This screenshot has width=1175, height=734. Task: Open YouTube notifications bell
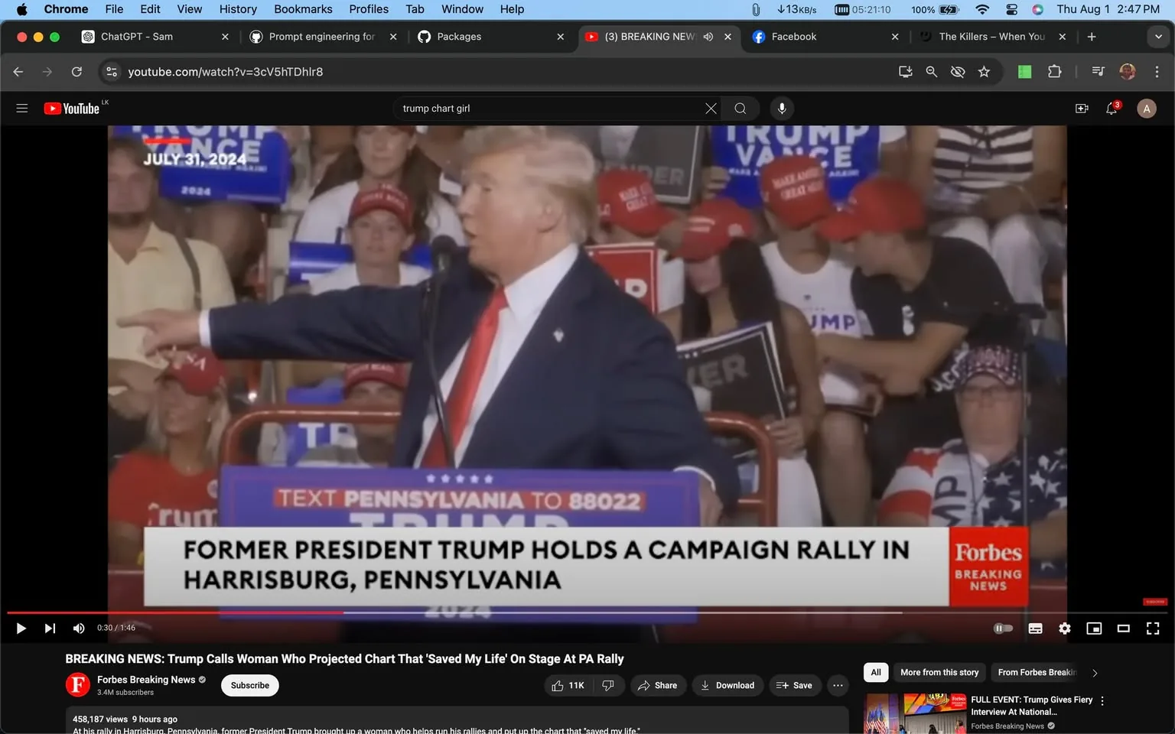(x=1111, y=108)
